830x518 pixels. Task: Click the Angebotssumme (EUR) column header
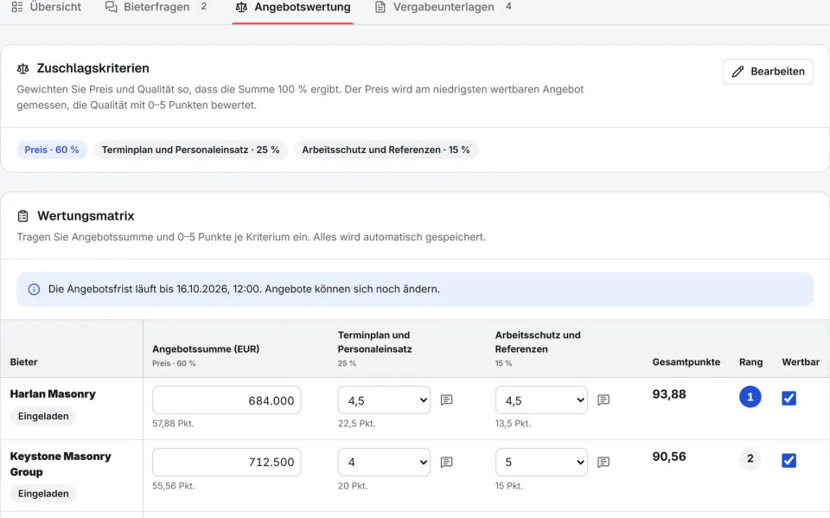pos(206,349)
